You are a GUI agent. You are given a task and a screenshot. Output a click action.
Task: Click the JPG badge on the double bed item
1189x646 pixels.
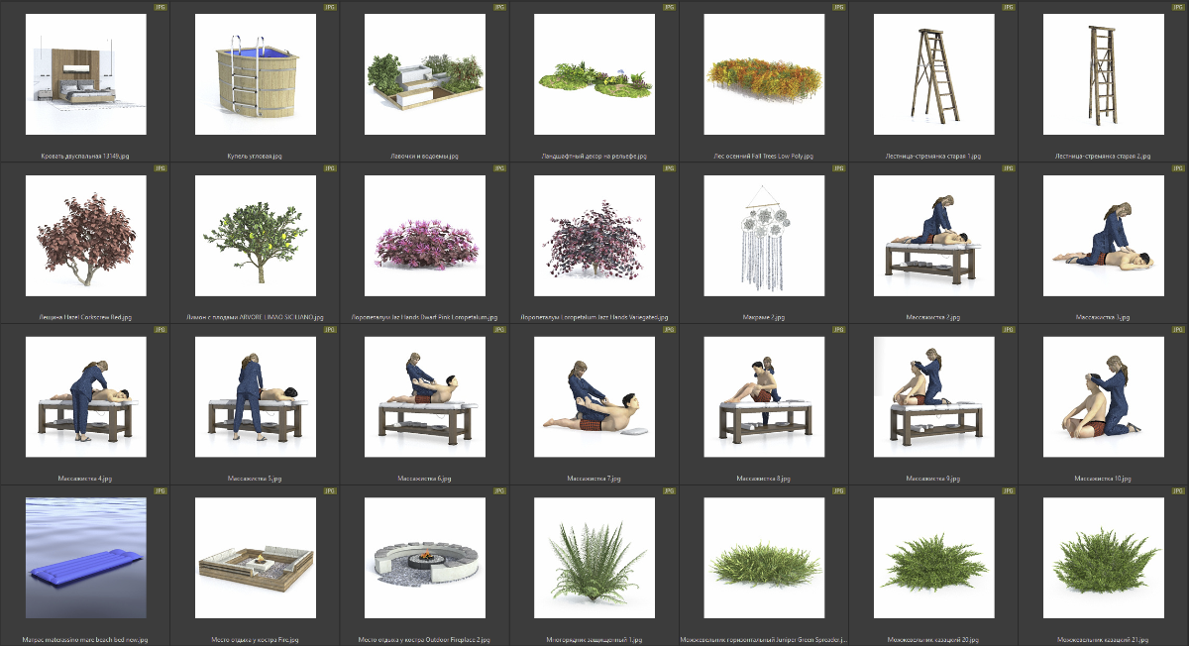[x=161, y=7]
